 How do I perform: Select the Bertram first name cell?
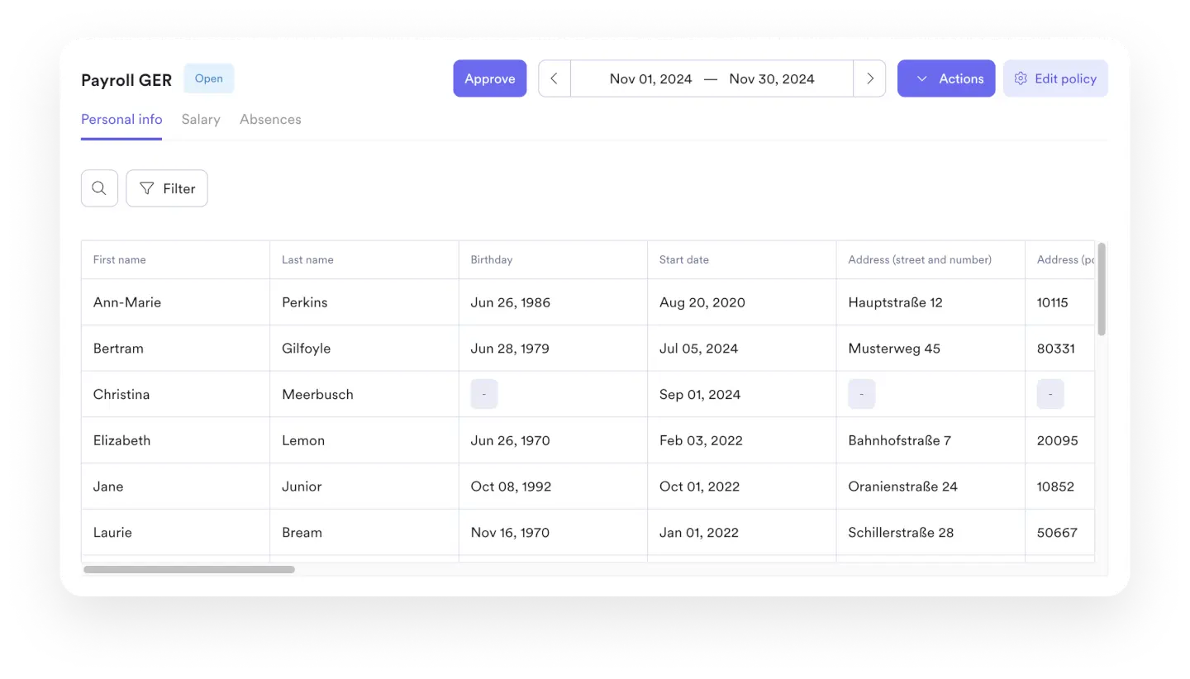coord(175,349)
